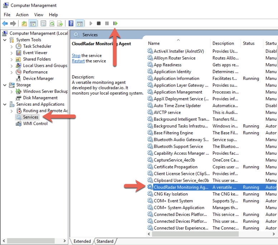Click the Stop the service link
Image resolution: width=278 pixels, height=245 pixels.
pos(76,56)
